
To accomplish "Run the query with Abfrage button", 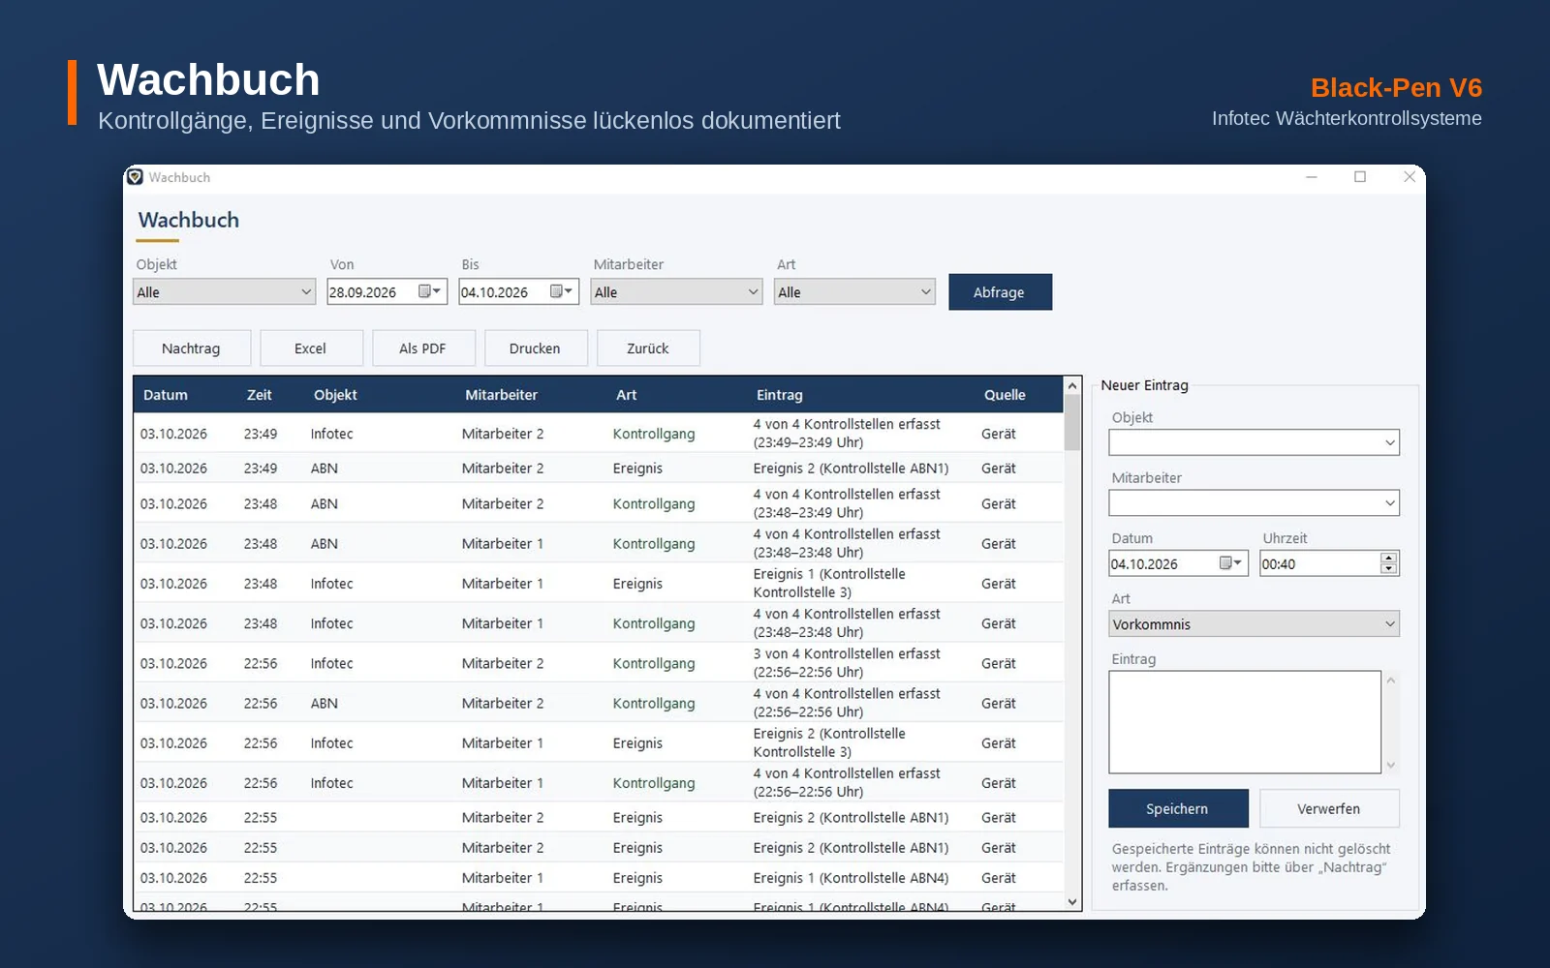I will (x=1000, y=292).
